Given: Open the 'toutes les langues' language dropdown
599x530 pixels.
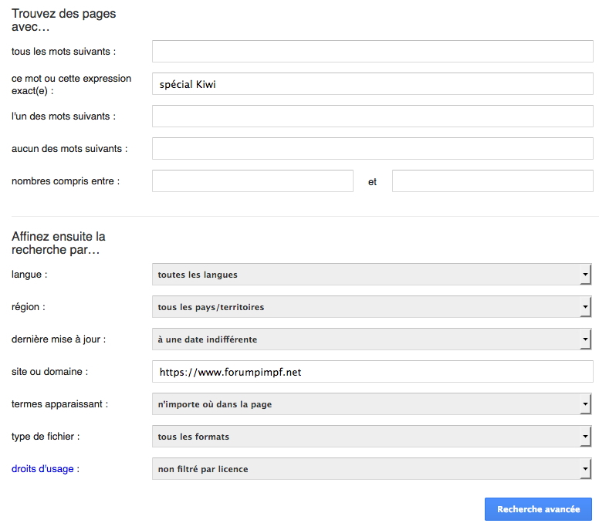Looking at the screenshot, I should tap(372, 274).
